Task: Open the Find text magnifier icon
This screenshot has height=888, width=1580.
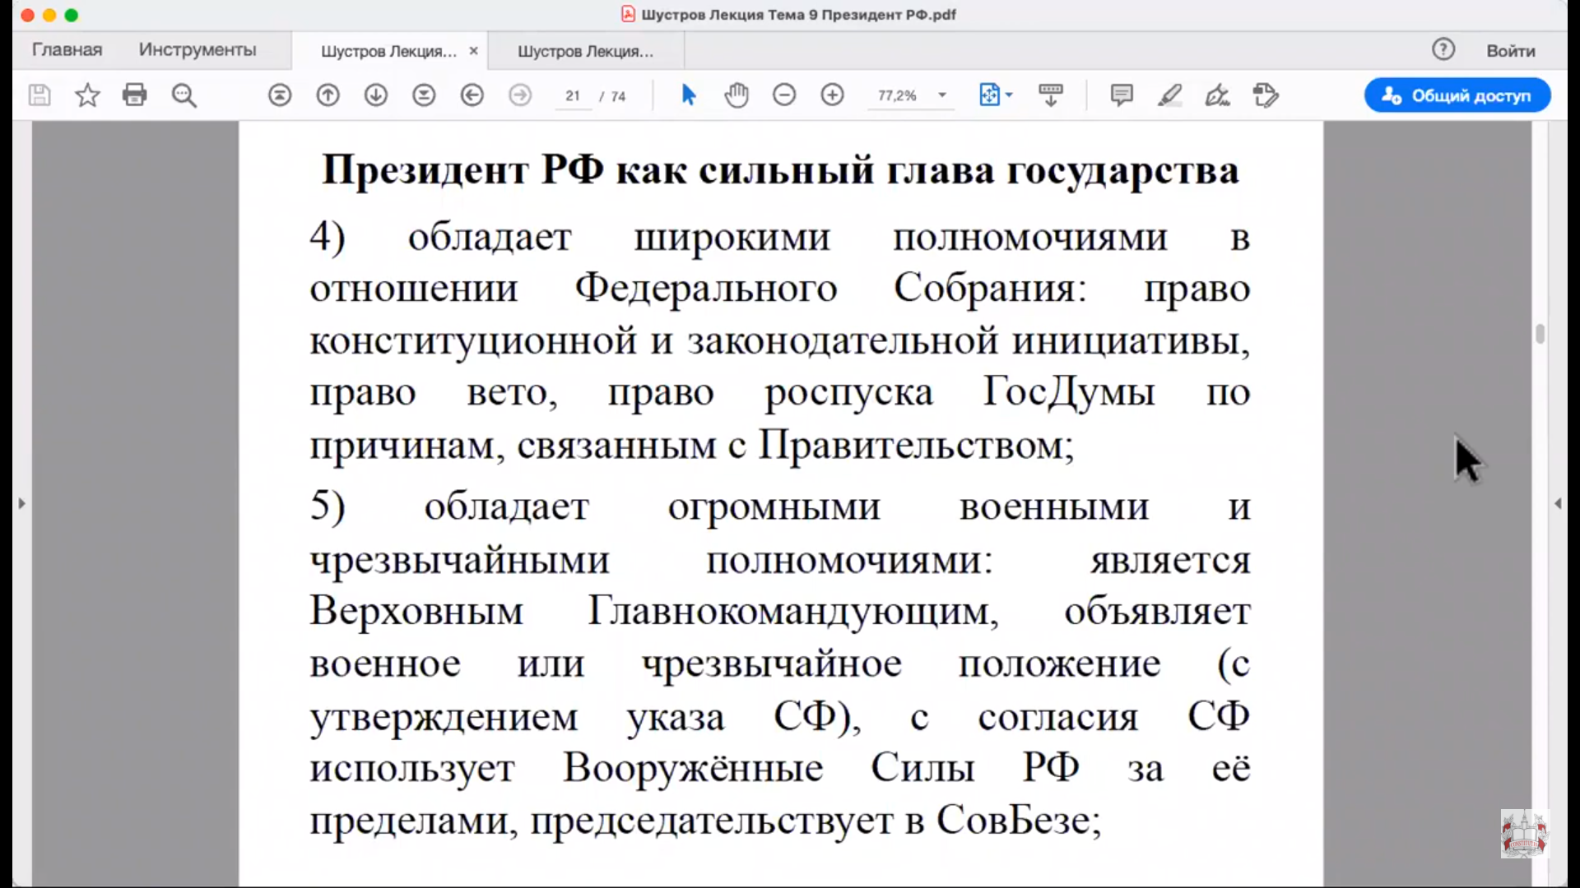Action: coord(184,95)
